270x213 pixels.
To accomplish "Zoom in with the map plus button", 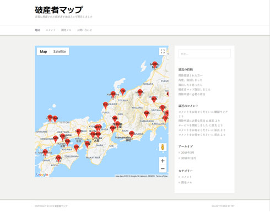I will coord(163,161).
